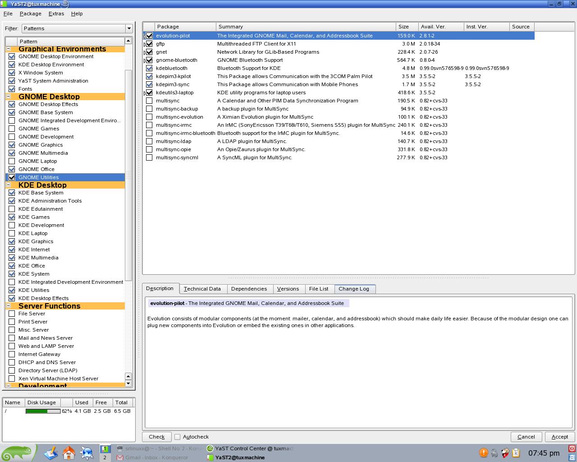Open the Filter Patterns dropdown
Viewport: 577px width, 462px height.
(77, 28)
